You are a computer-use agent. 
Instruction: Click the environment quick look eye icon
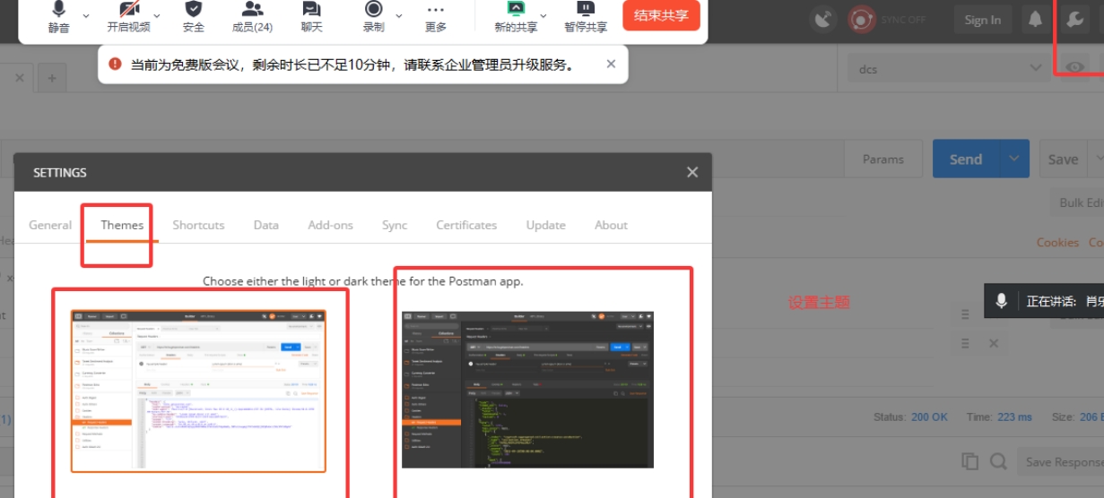[1074, 67]
